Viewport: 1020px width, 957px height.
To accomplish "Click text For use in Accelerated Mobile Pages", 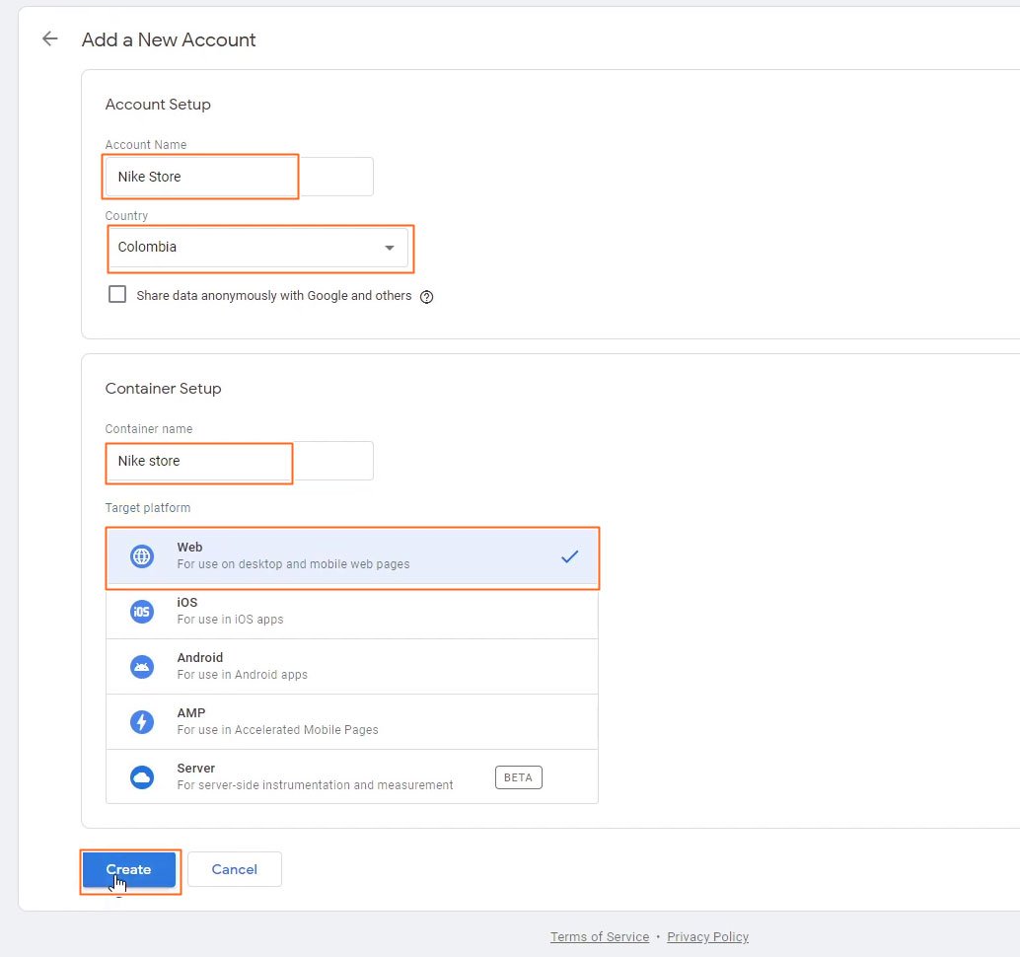I will tap(278, 730).
